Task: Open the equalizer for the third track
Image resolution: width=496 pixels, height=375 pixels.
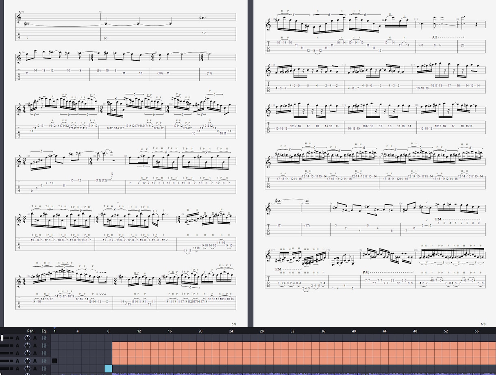Action: pos(44,353)
